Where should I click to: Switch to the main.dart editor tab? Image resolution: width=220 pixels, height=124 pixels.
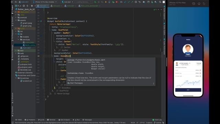point(43,6)
